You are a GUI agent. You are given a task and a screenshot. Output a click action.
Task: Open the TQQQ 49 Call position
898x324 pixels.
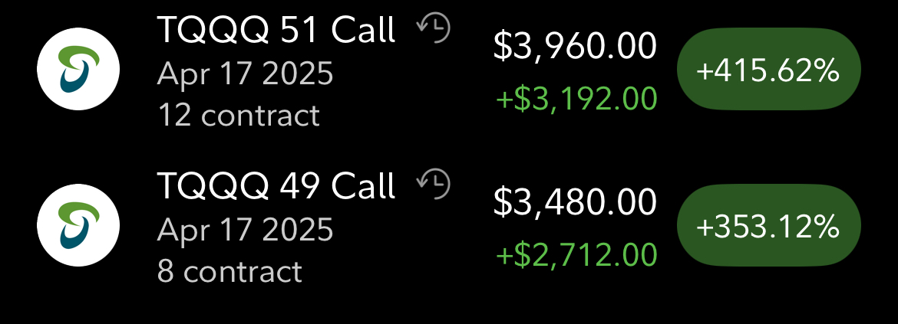pyautogui.click(x=276, y=185)
